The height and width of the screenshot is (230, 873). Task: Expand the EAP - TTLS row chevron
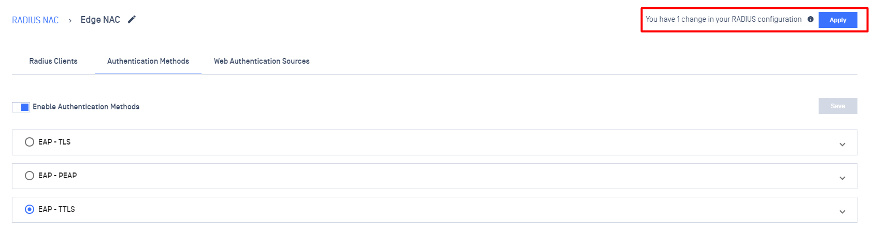pos(842,212)
